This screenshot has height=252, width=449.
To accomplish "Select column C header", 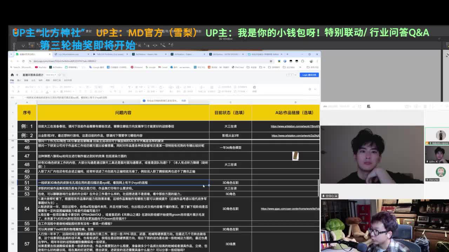I will coord(230,103).
